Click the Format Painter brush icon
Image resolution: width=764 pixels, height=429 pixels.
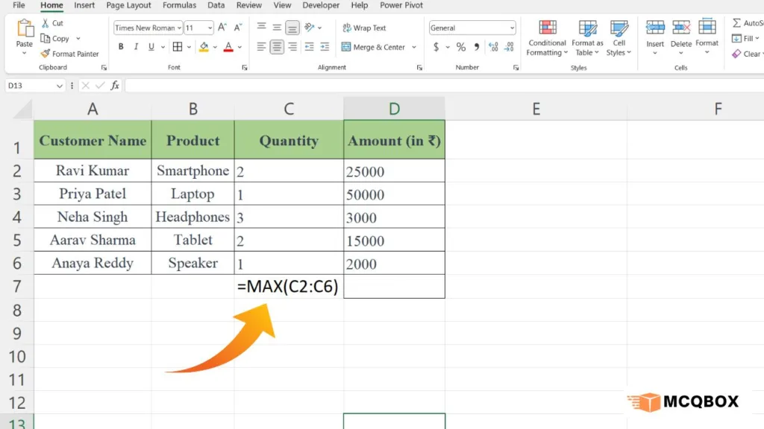click(x=46, y=54)
